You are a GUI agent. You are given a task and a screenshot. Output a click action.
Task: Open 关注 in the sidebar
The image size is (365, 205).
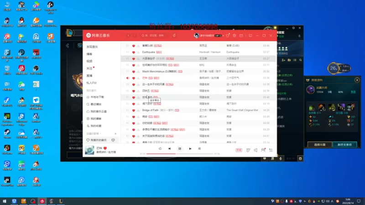click(89, 68)
